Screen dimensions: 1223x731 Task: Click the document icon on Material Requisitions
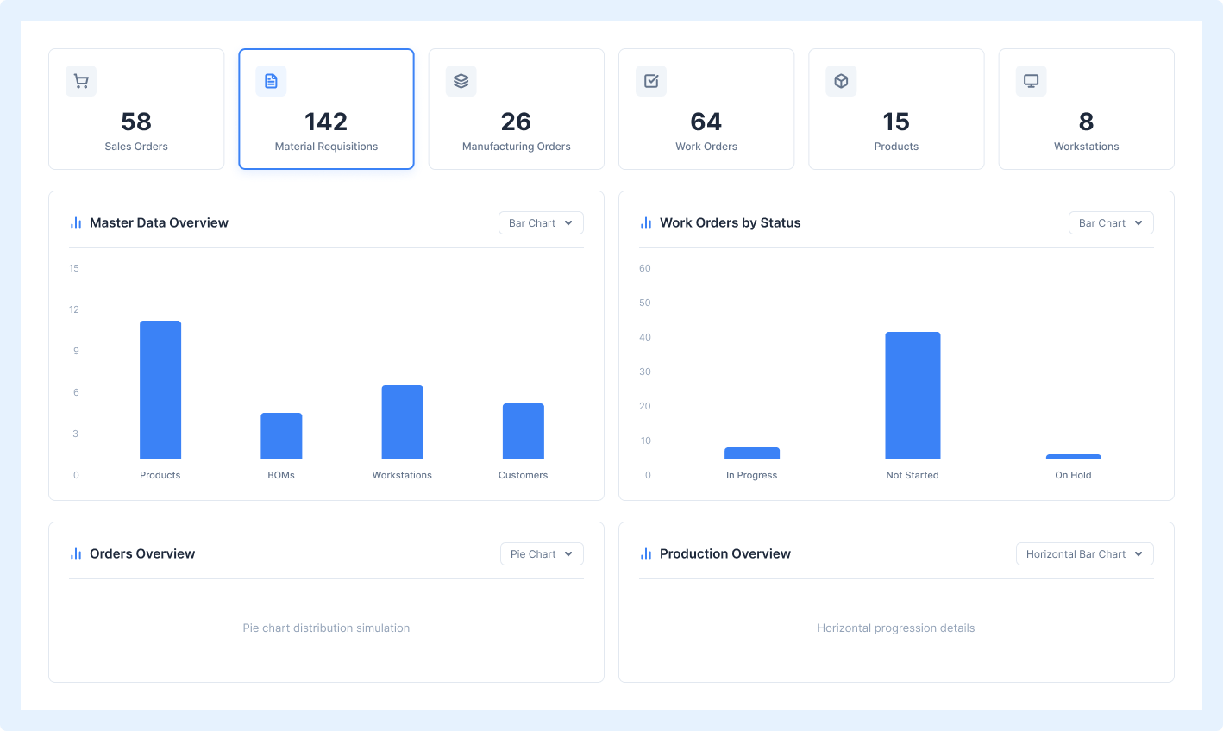coord(271,81)
